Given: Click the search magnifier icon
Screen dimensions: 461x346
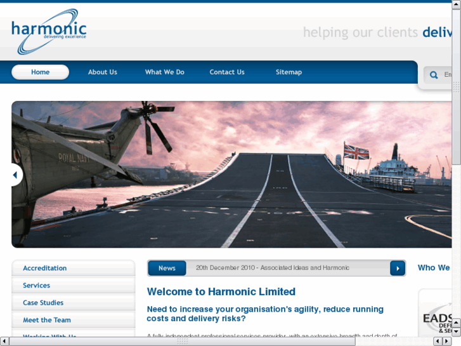Looking at the screenshot, I should [434, 75].
